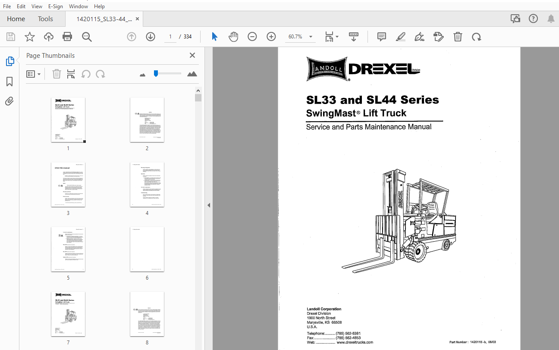Select page 5 thumbnail
Screen dimensions: 559x350
point(68,249)
